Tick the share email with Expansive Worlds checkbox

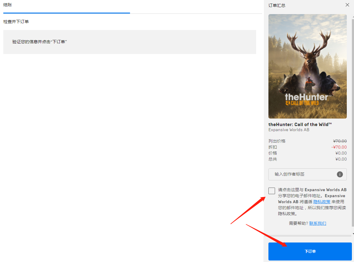(x=272, y=191)
